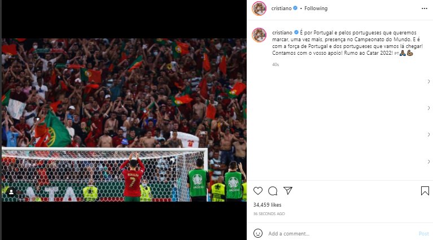The height and width of the screenshot is (240, 433).
Task: Click the avatar beside the caption text
Action: point(259,35)
